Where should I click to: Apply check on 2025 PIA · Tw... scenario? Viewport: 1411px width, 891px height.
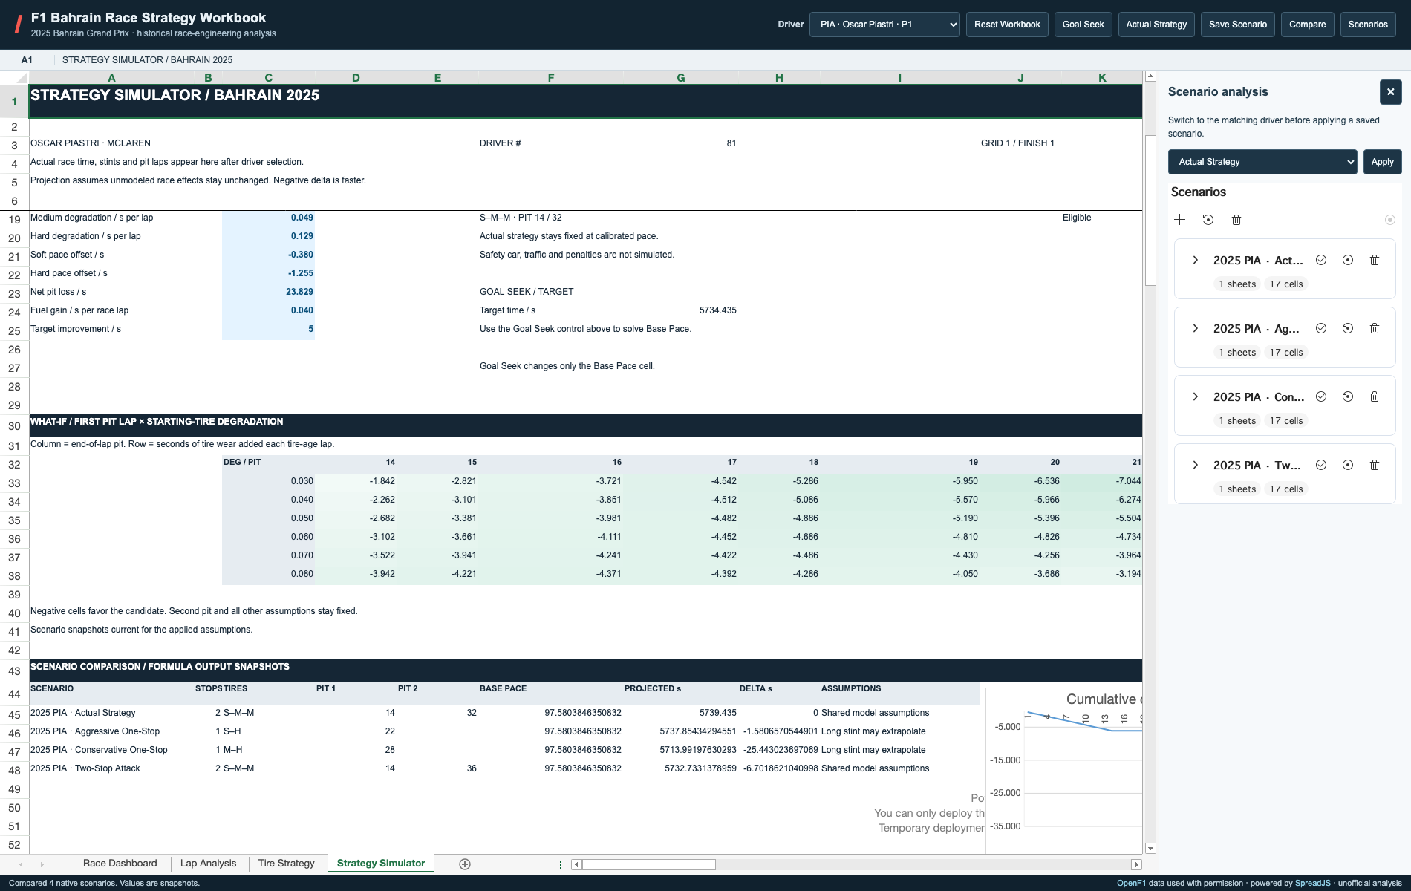pos(1321,465)
